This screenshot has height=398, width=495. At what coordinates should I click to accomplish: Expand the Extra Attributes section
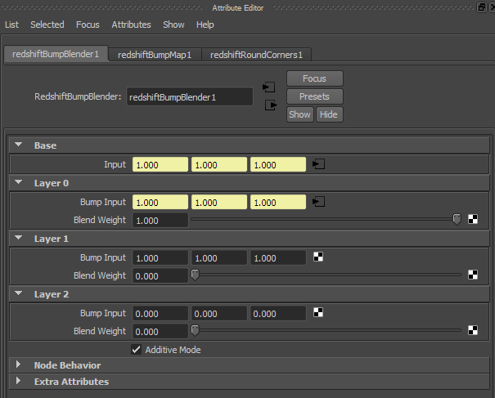18,381
